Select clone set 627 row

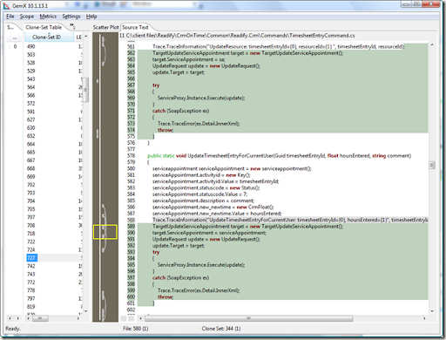pos(54,119)
